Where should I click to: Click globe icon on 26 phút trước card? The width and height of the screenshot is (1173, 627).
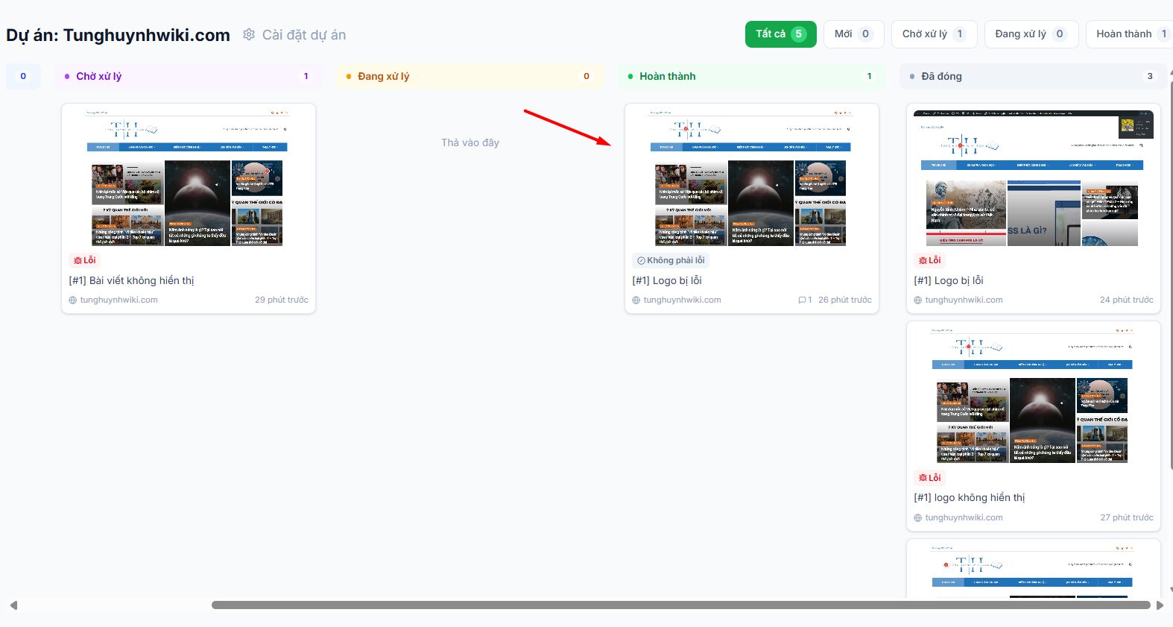pos(636,300)
